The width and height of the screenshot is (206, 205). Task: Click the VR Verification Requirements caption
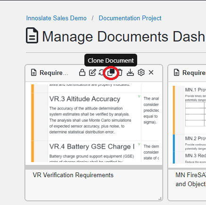tap(73, 175)
